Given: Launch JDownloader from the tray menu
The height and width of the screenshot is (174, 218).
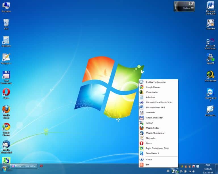Looking at the screenshot, I should point(158,92).
